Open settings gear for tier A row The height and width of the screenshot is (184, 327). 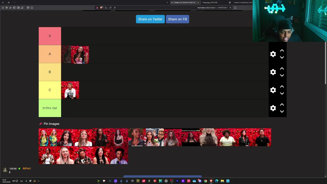pos(273,54)
